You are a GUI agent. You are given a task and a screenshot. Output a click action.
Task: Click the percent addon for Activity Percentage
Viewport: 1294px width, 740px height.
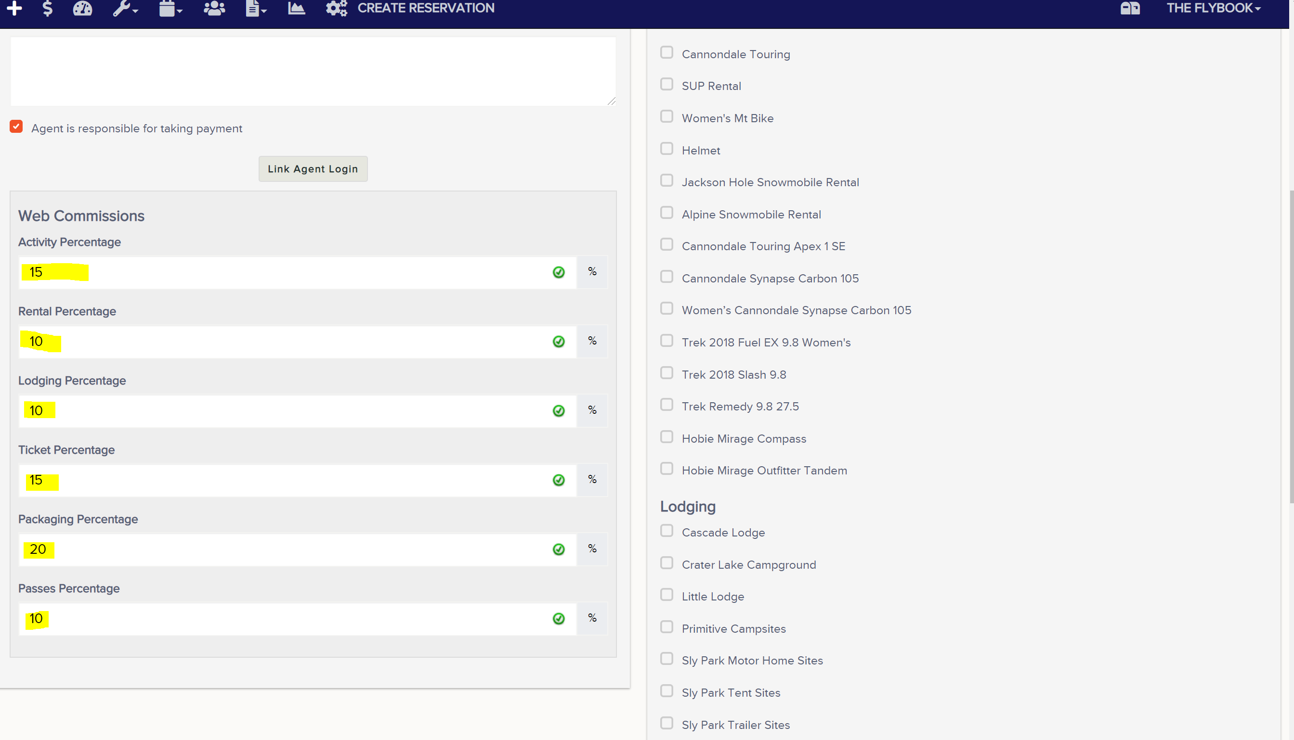click(592, 272)
